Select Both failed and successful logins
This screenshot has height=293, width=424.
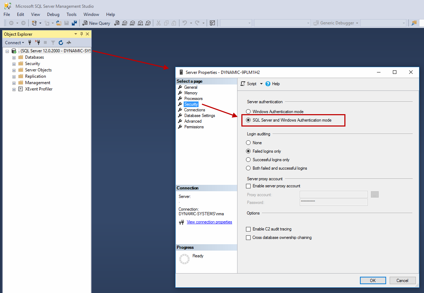coord(248,168)
